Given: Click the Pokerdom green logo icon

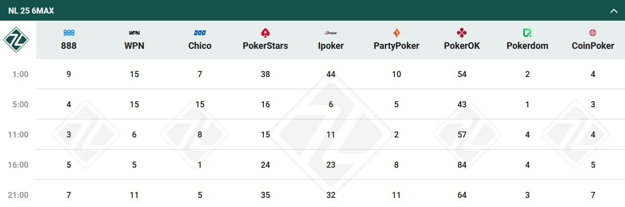Looking at the screenshot, I should tap(527, 33).
